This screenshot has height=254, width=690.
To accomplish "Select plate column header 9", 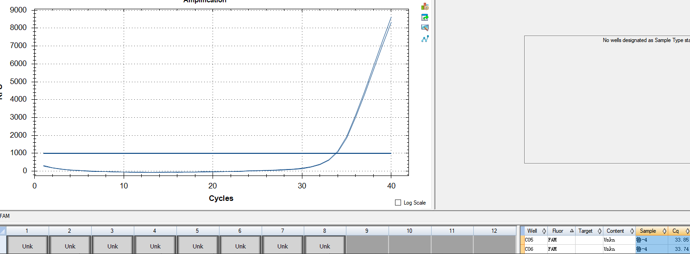I will click(x=367, y=231).
